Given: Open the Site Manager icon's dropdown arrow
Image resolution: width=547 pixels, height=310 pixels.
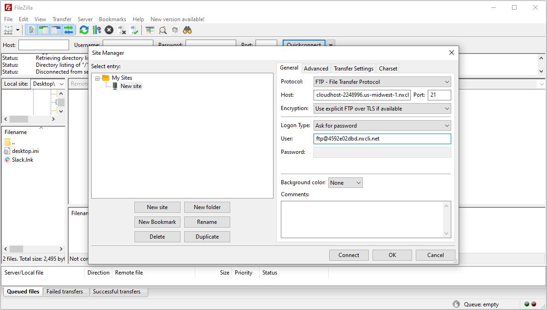Looking at the screenshot, I should 17,30.
